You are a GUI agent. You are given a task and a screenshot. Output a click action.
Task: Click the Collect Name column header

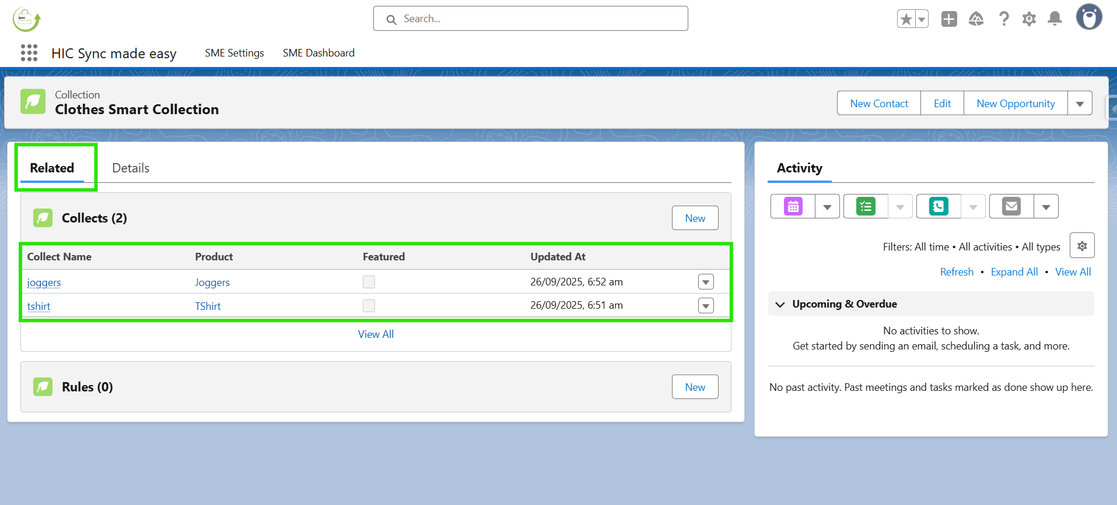(59, 257)
